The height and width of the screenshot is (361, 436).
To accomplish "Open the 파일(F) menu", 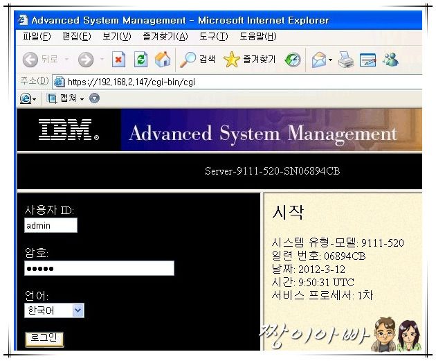I will [x=37, y=36].
